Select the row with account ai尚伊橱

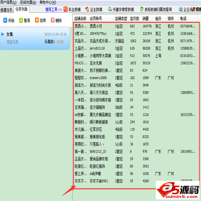[x=136, y=174]
